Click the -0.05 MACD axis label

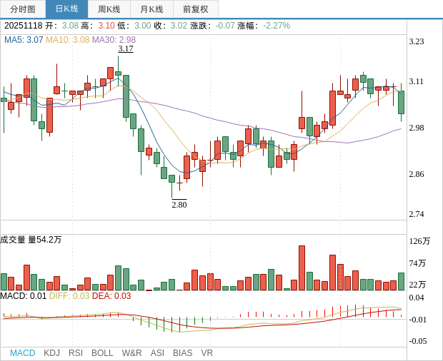[x=418, y=341]
